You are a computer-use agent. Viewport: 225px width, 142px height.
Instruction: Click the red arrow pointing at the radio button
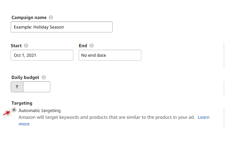[x=6, y=112]
